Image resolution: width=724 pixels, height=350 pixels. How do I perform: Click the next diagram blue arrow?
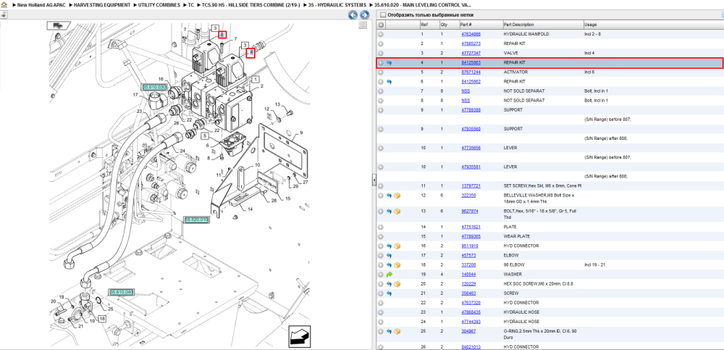364,15
